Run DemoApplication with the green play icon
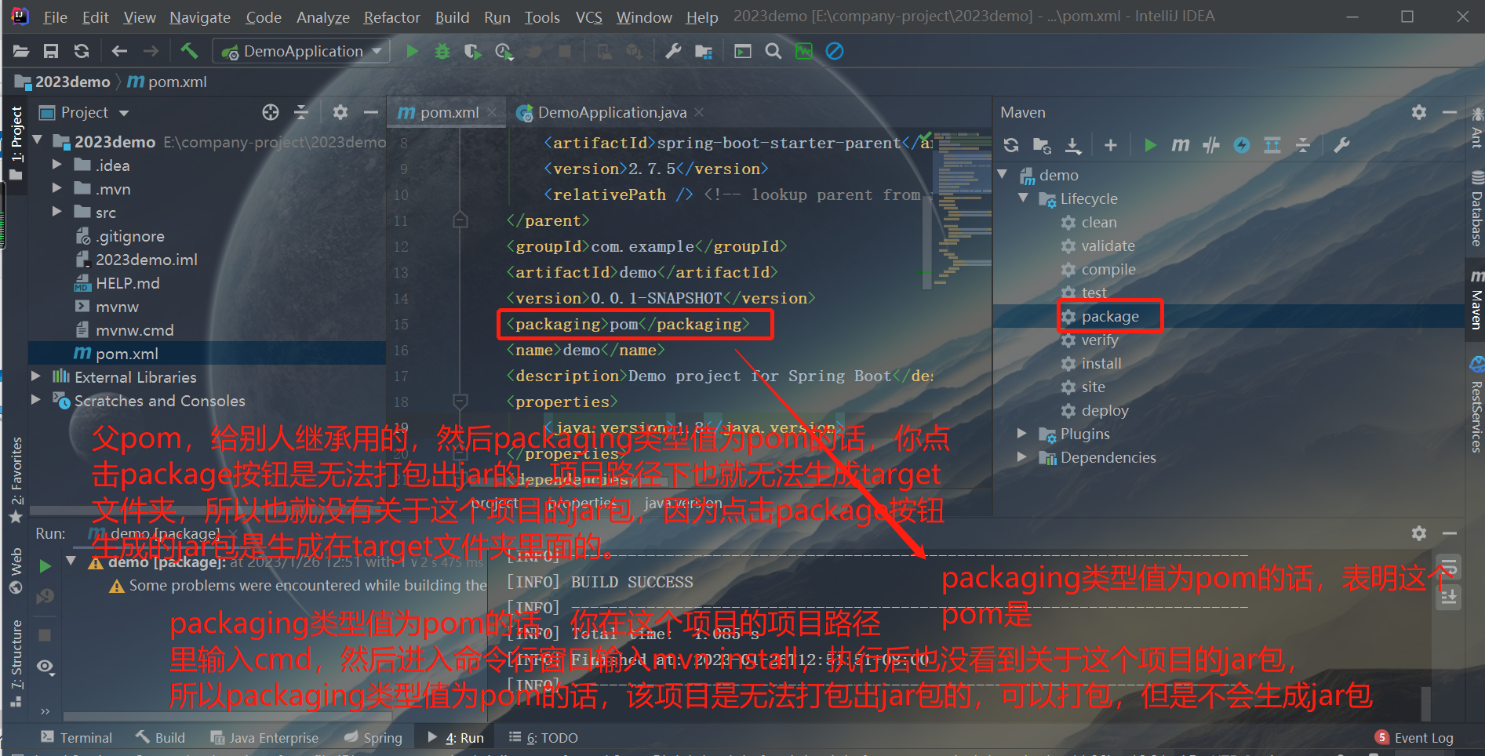1485x756 pixels. pos(412,52)
